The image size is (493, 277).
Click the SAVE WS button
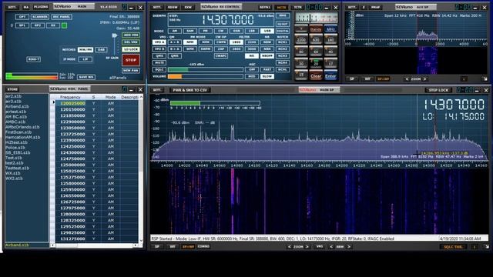(x=86, y=77)
